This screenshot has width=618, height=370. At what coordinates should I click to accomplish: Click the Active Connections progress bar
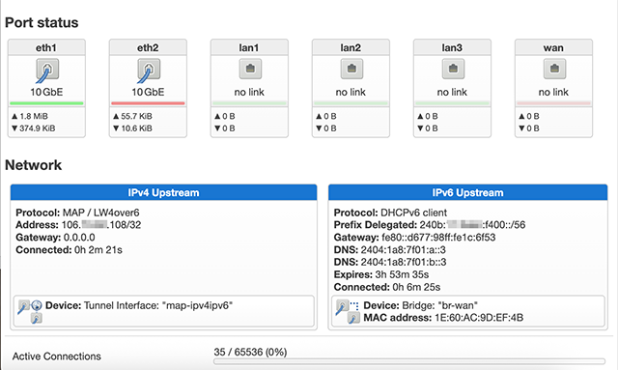pyautogui.click(x=409, y=361)
